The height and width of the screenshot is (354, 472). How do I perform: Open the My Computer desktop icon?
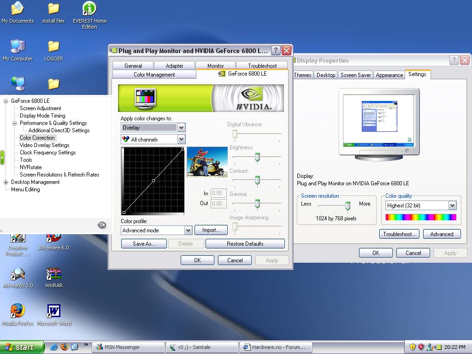(x=18, y=50)
